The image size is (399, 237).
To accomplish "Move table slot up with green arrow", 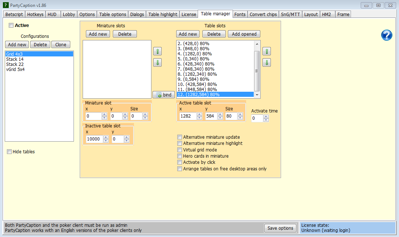I will tap(267, 51).
